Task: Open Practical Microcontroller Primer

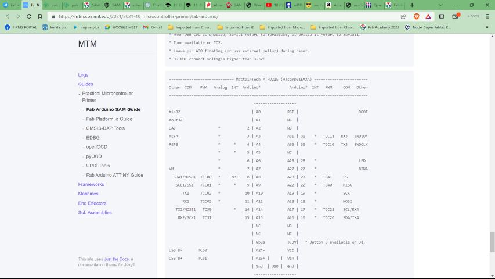Action: (x=107, y=97)
